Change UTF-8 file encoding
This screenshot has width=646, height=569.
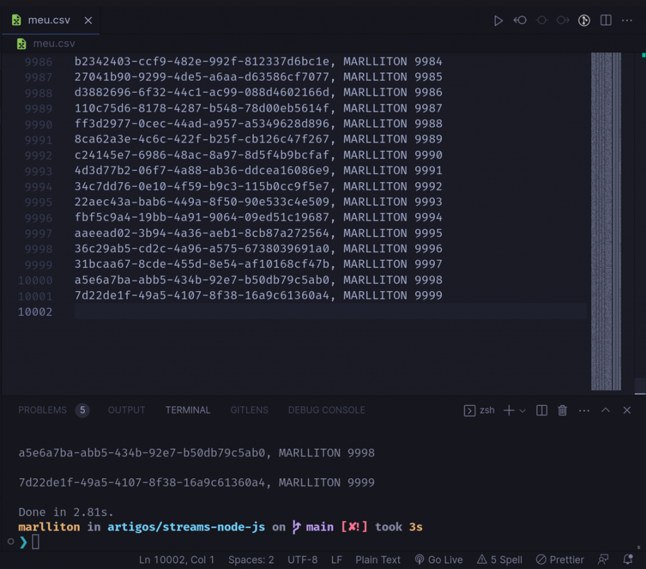[302, 560]
